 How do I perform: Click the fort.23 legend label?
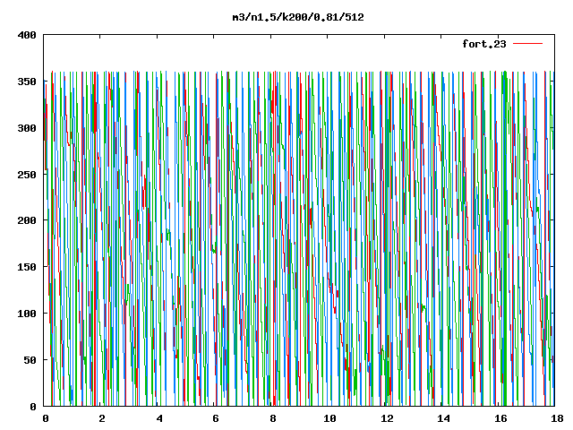484,44
